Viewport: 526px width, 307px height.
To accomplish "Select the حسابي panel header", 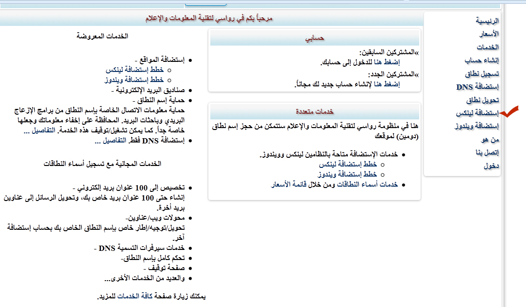I will [x=315, y=38].
